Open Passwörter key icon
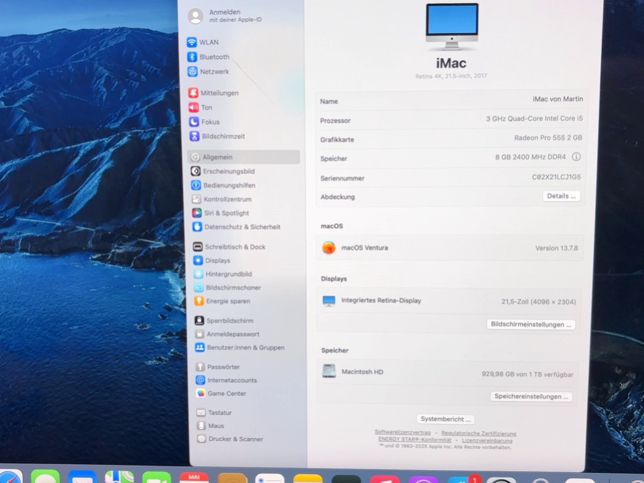Viewport: 644px width, 483px height. click(x=200, y=367)
